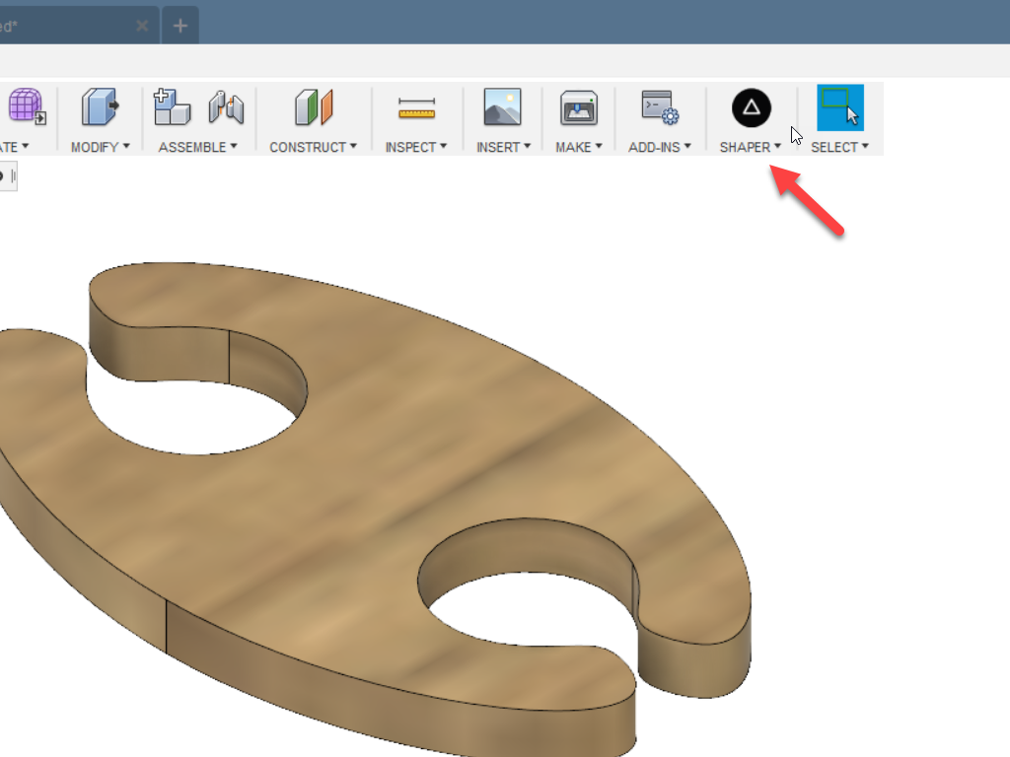Click the Modify press-pull icon
The width and height of the screenshot is (1010, 757).
100,106
